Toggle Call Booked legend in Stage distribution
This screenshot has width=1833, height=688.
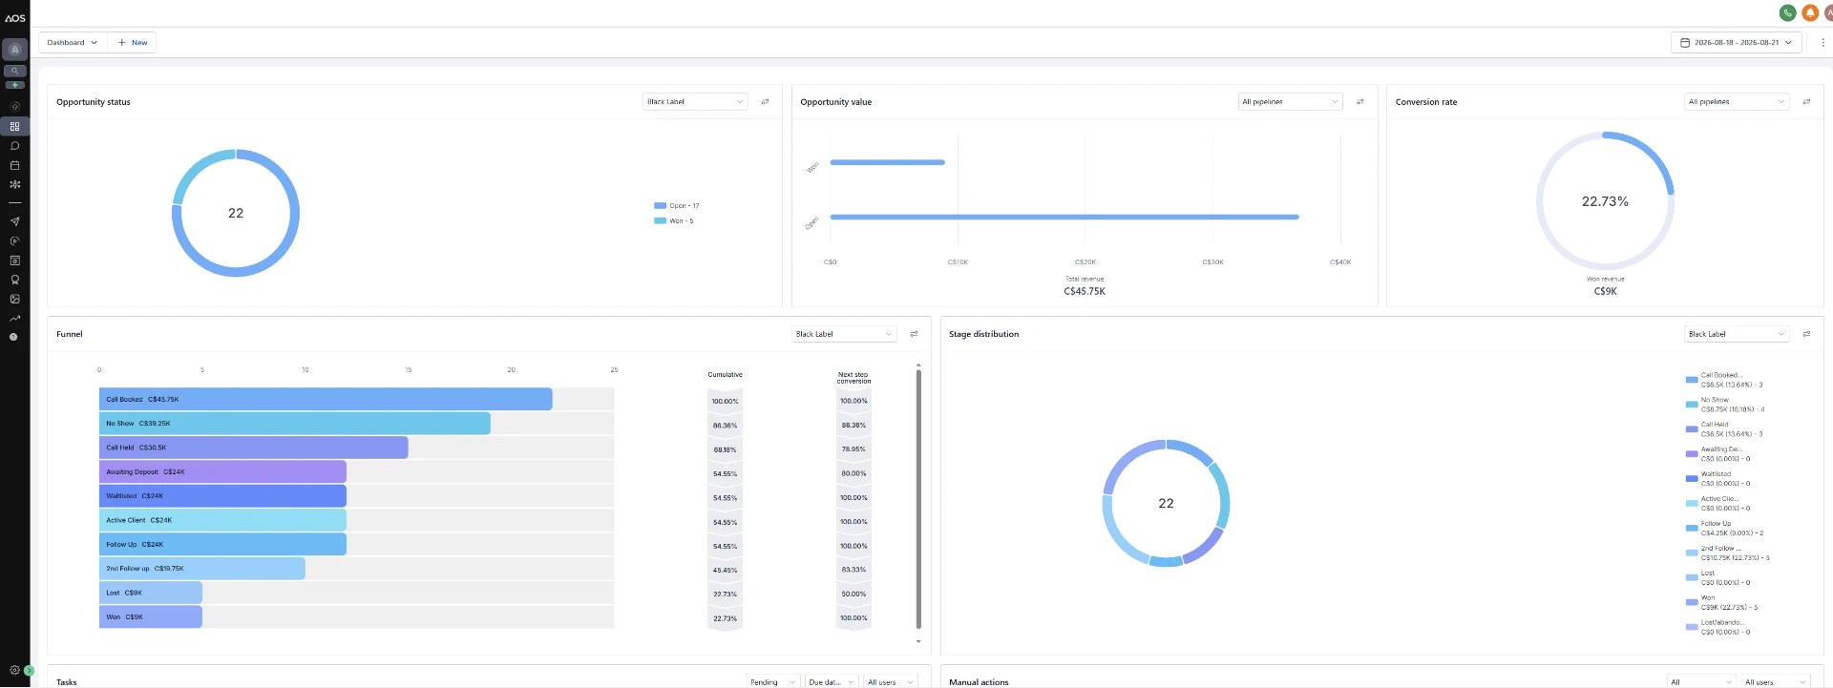(x=1725, y=380)
